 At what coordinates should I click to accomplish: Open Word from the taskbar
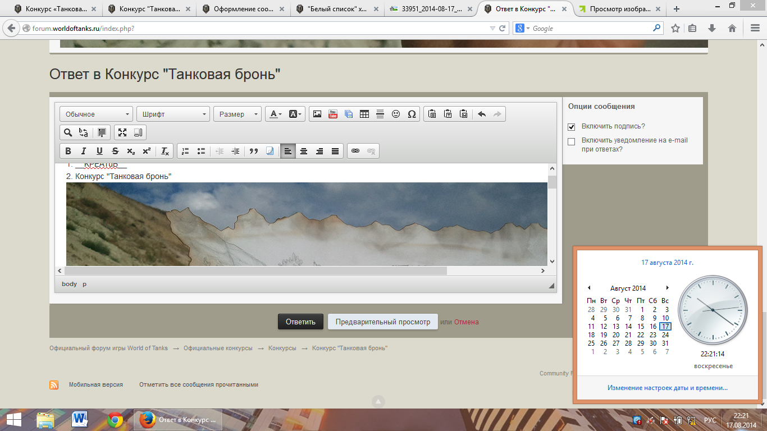click(80, 420)
